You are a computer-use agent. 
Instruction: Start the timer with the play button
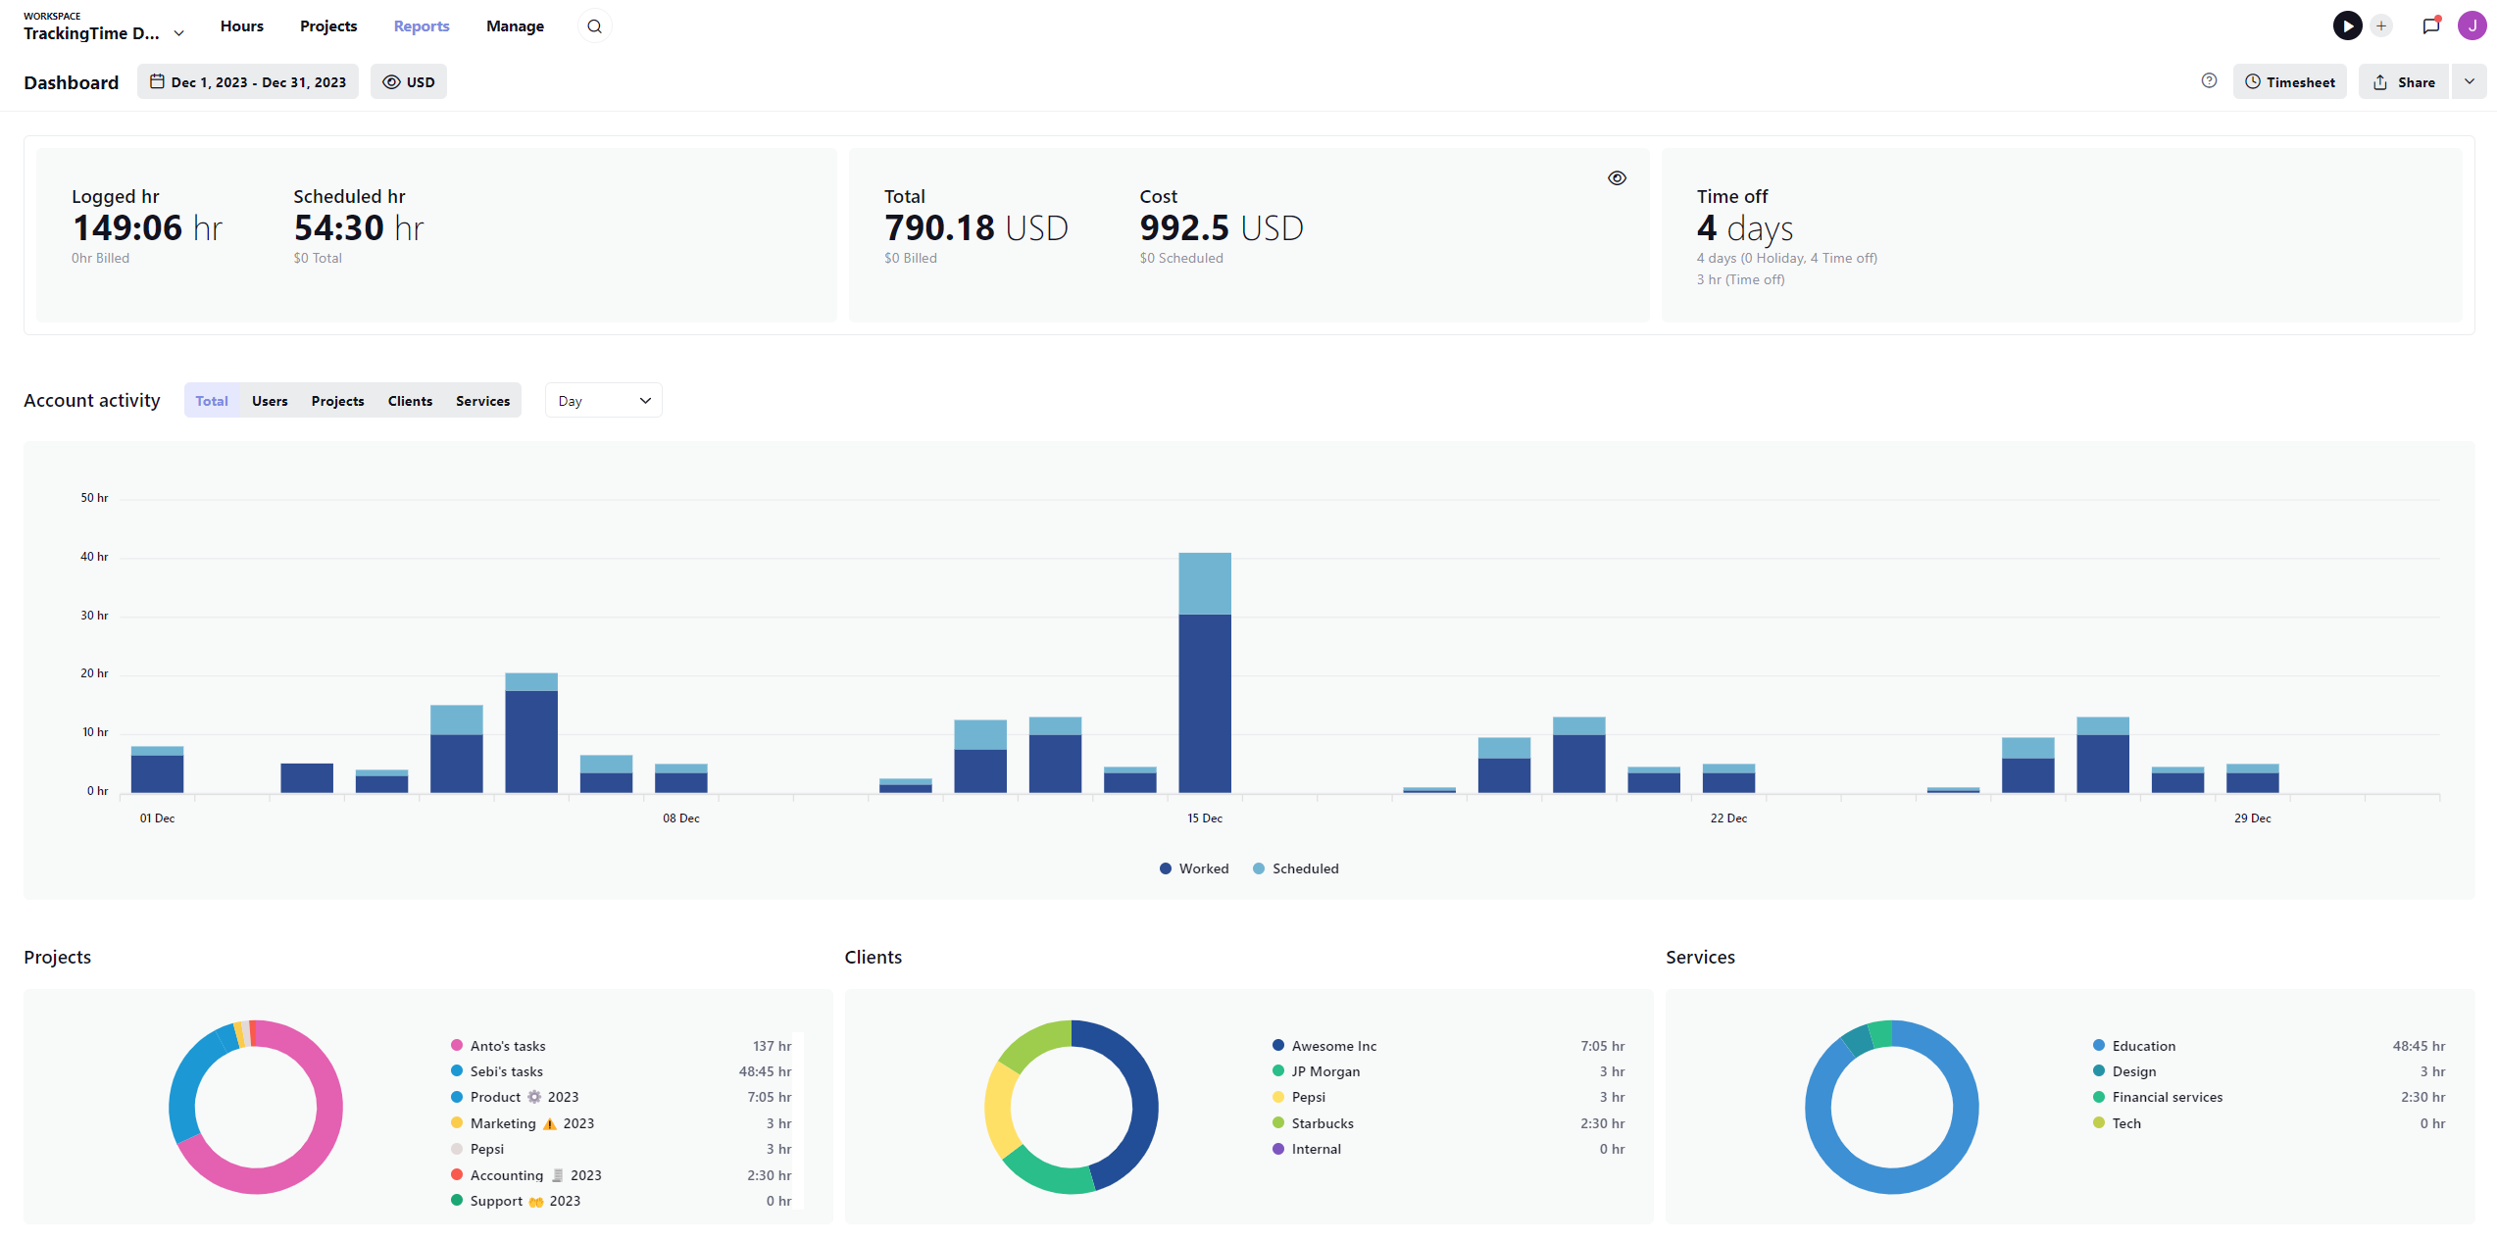point(2347,26)
